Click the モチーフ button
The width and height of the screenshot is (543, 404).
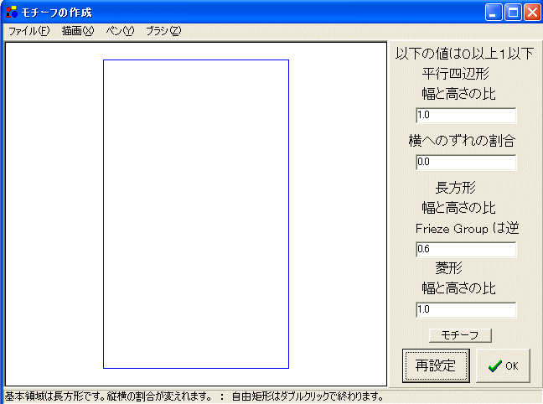[x=460, y=335]
